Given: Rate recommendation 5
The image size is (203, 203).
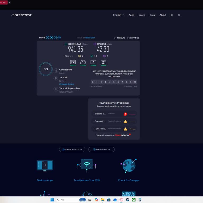Looking at the screenshot, I should point(114,82).
